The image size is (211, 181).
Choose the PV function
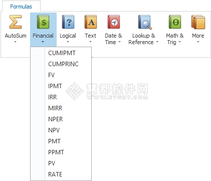[x=61, y=163]
